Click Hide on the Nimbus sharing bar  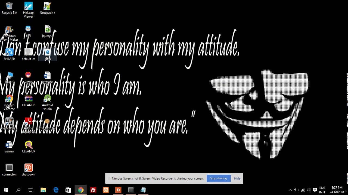(x=237, y=178)
